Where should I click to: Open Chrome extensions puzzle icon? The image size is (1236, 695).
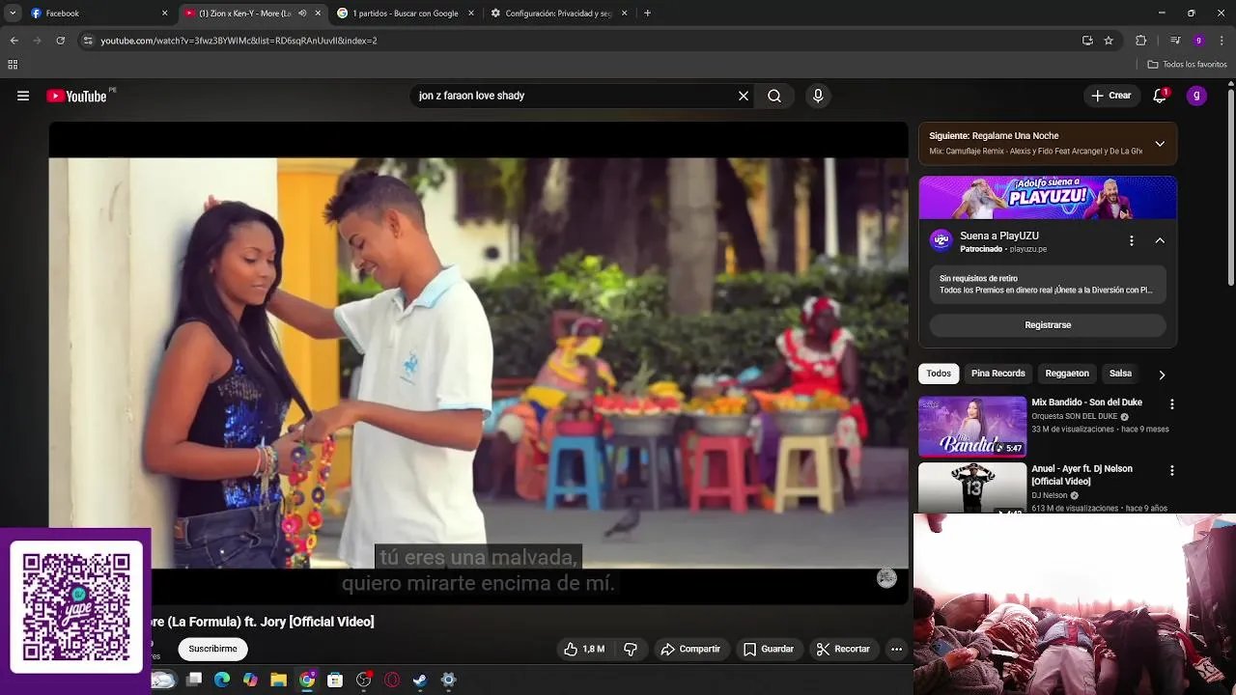click(1141, 41)
